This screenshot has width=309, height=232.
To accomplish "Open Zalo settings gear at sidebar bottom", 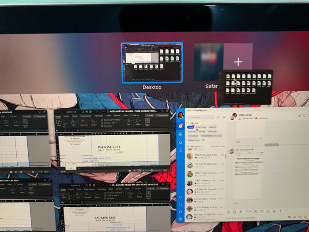I will (181, 219).
